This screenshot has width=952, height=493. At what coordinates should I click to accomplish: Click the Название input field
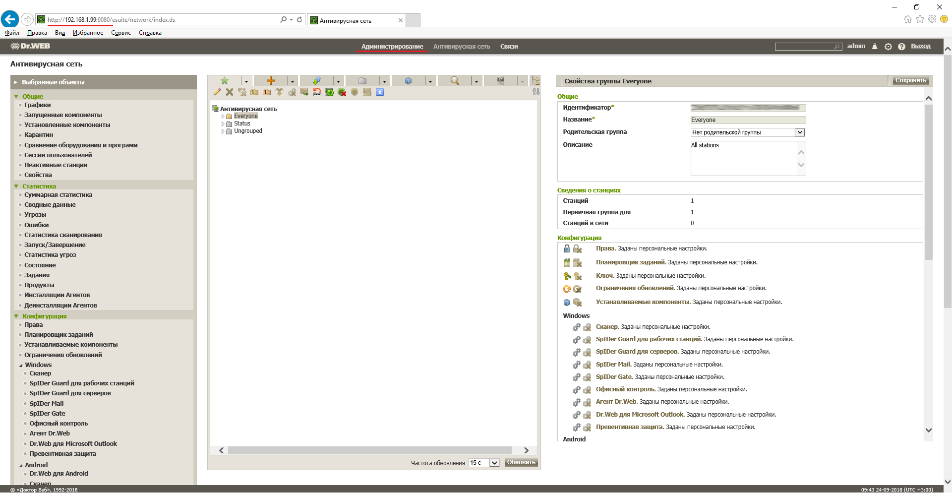pos(748,120)
